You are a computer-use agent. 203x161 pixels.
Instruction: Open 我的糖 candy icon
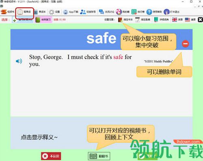[119, 12]
